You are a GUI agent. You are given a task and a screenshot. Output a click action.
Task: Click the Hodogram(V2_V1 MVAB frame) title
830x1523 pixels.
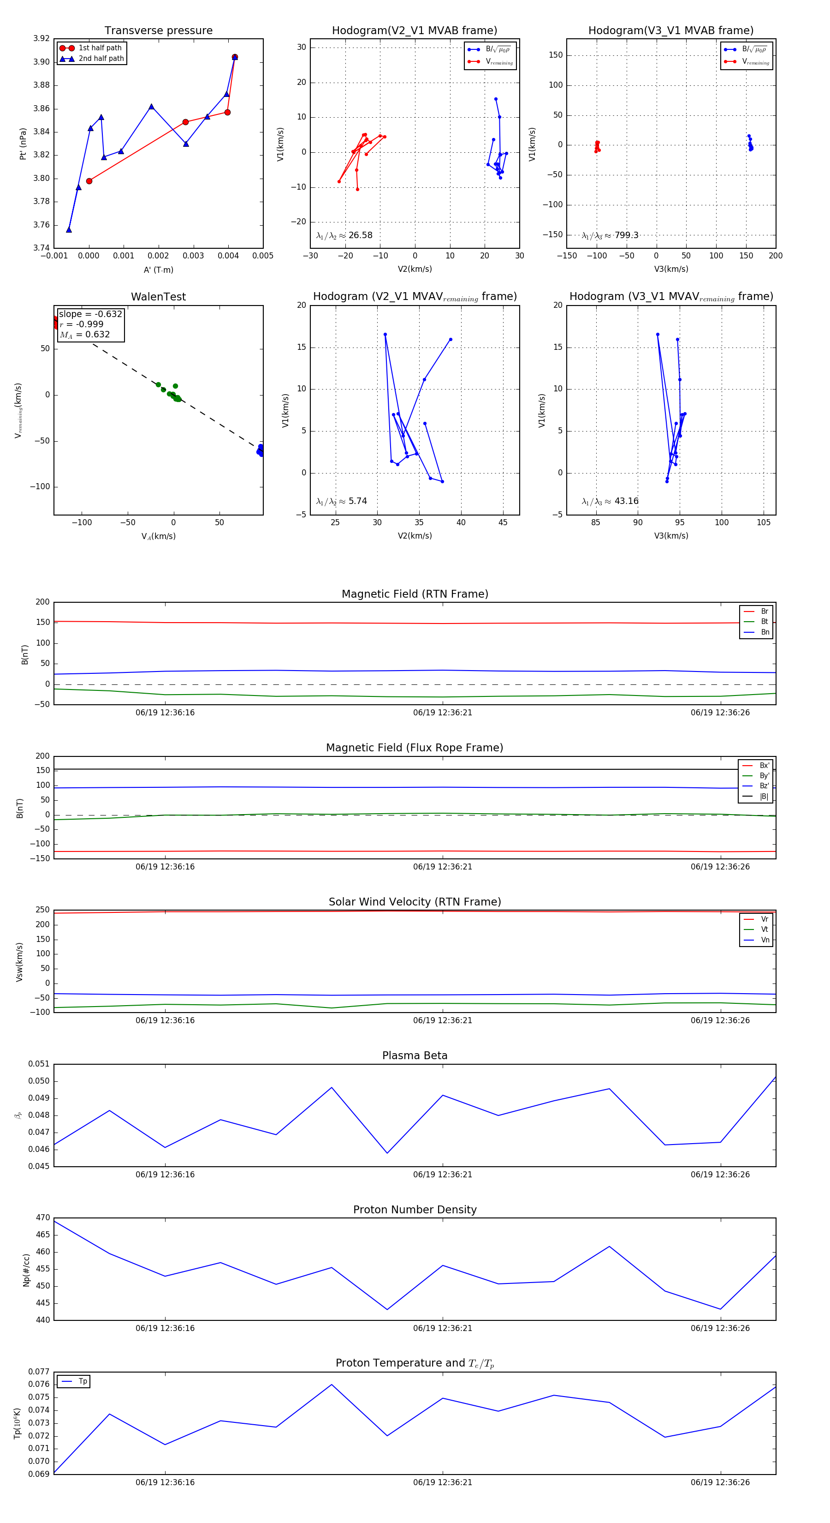415,31
